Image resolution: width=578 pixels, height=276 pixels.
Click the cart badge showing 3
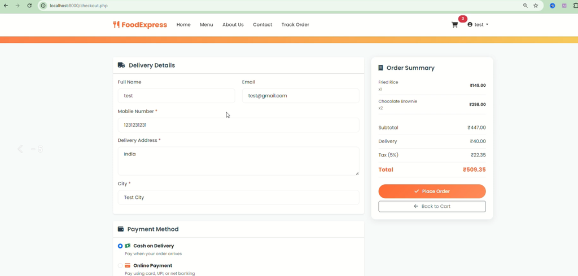463,19
